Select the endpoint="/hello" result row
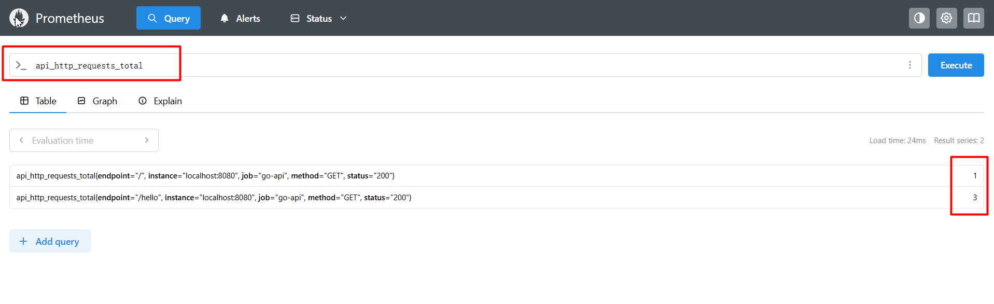Viewport: 994px width, 304px height. coord(214,198)
